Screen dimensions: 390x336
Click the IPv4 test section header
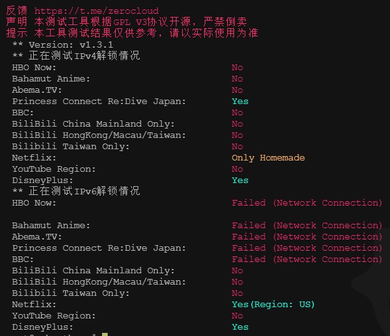(x=76, y=56)
